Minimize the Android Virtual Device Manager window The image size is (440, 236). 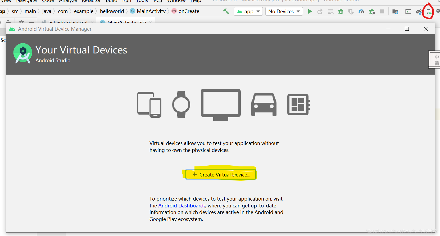[388, 29]
